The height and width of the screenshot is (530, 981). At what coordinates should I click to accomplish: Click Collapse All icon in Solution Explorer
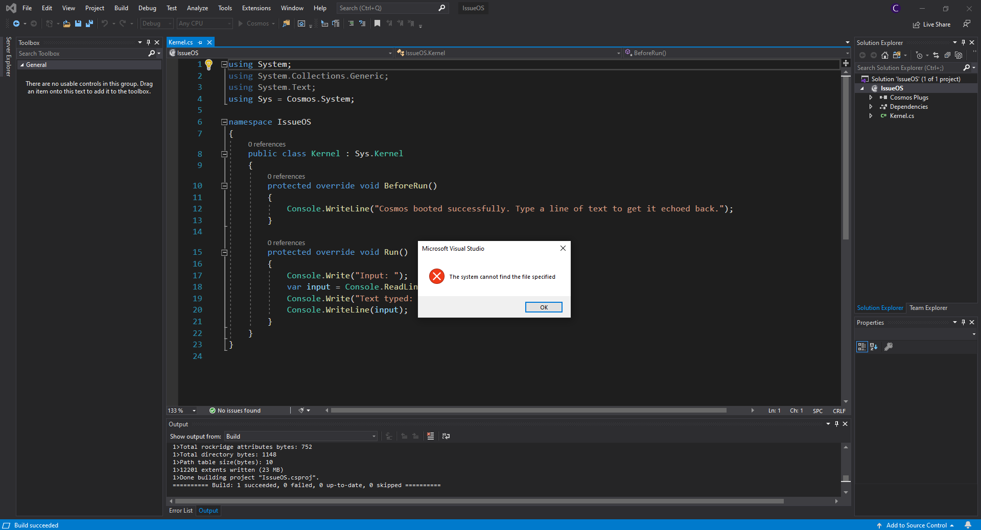pyautogui.click(x=947, y=55)
